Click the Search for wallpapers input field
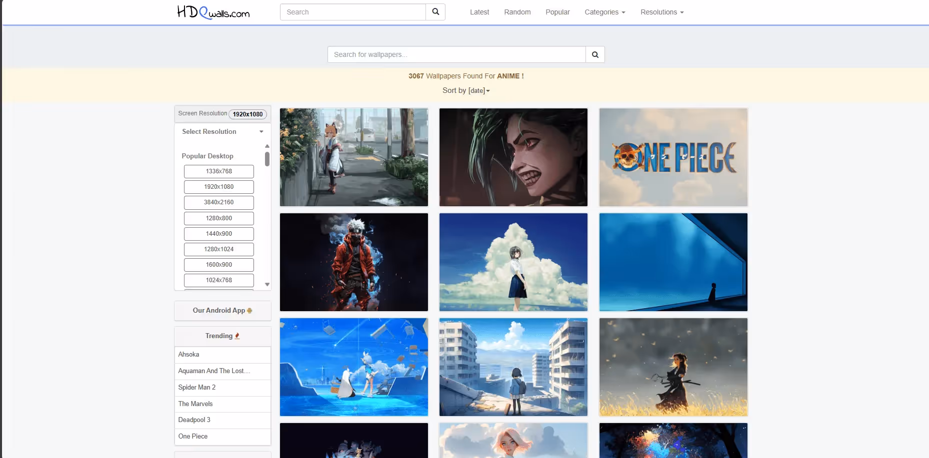 (456, 54)
